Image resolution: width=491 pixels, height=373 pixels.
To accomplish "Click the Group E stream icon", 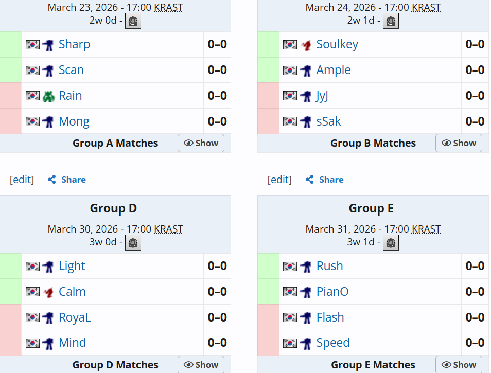I will click(391, 242).
